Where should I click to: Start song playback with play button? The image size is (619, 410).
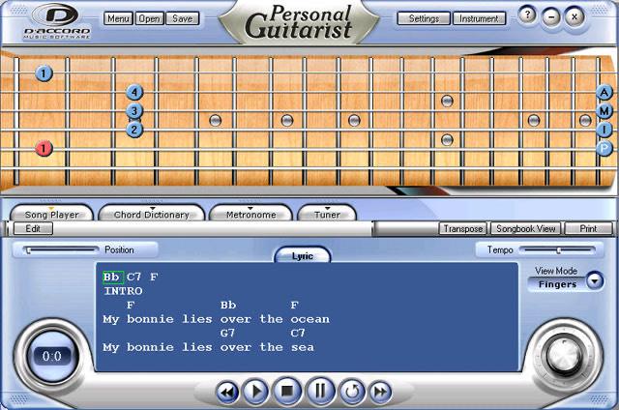pyautogui.click(x=255, y=392)
